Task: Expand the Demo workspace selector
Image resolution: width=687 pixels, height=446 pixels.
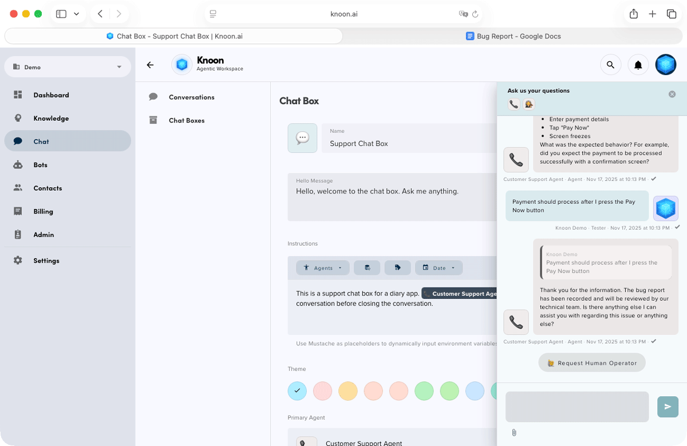Action: 67,67
